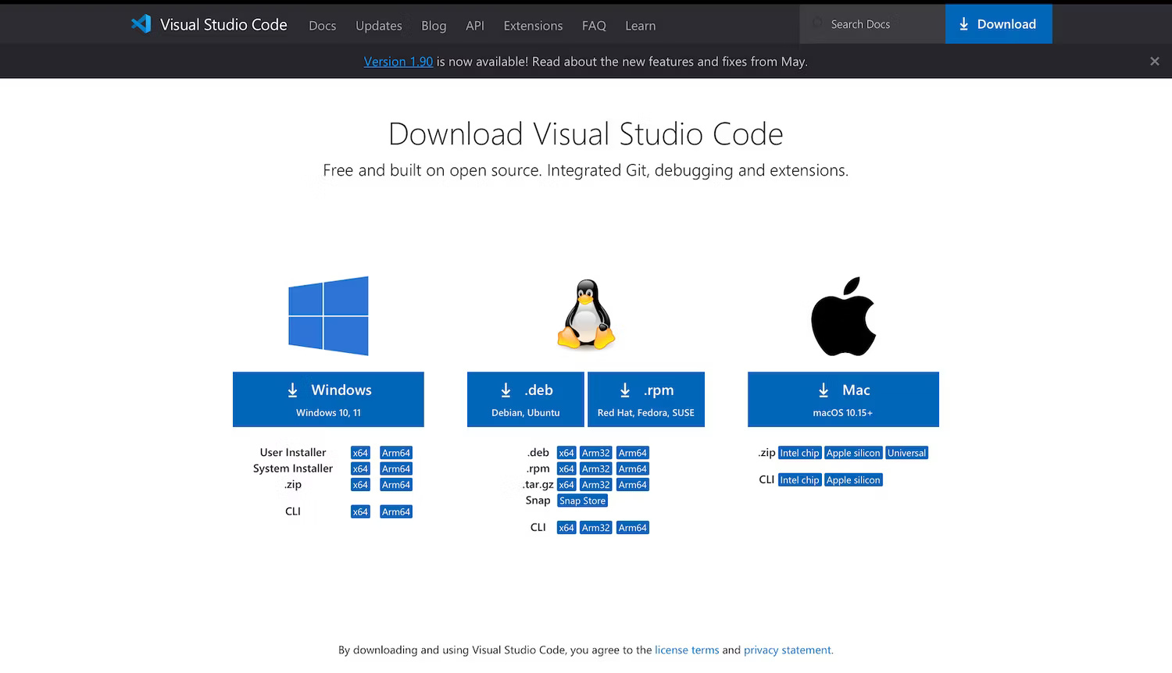Dismiss the version banner with X icon
The height and width of the screenshot is (673, 1172).
(x=1154, y=62)
